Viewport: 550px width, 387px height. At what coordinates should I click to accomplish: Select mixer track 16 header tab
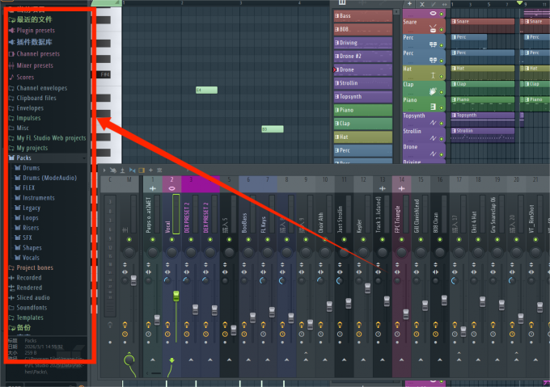(440, 184)
